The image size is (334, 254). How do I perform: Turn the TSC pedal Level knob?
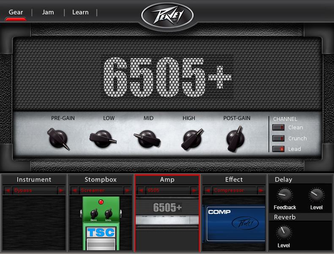click(108, 213)
